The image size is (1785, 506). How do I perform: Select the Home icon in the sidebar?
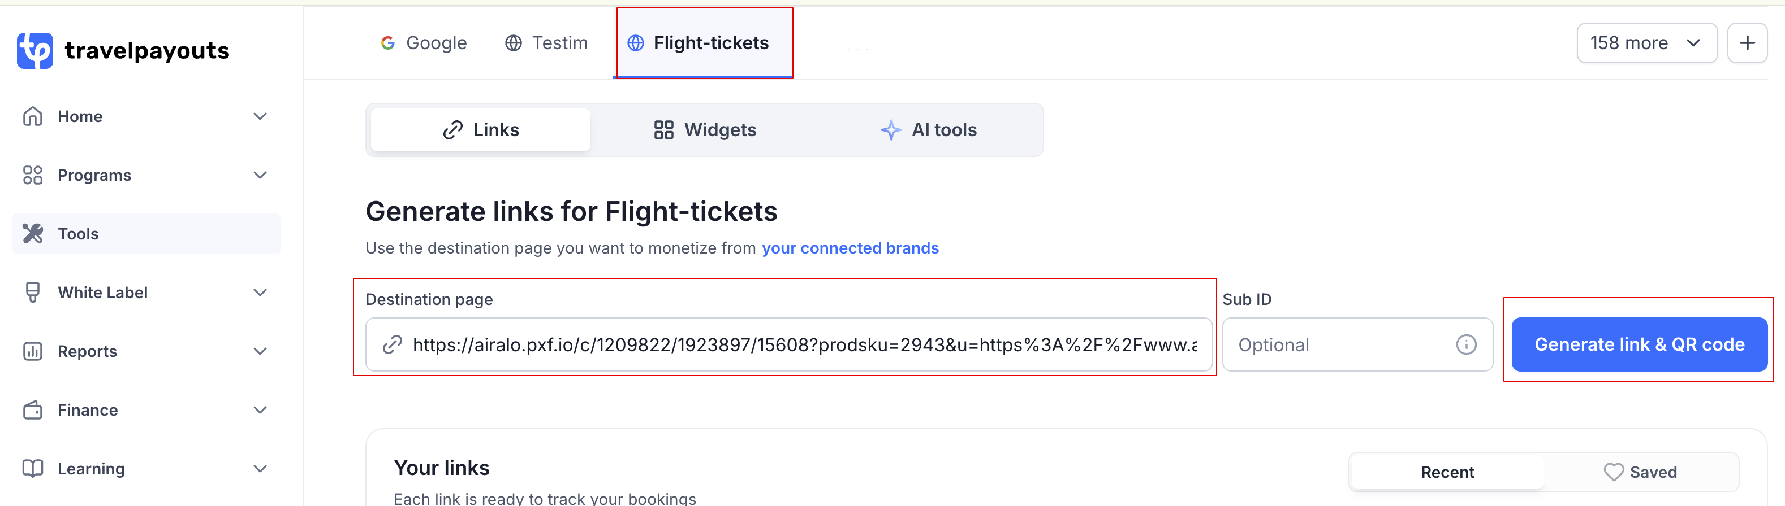(x=33, y=116)
